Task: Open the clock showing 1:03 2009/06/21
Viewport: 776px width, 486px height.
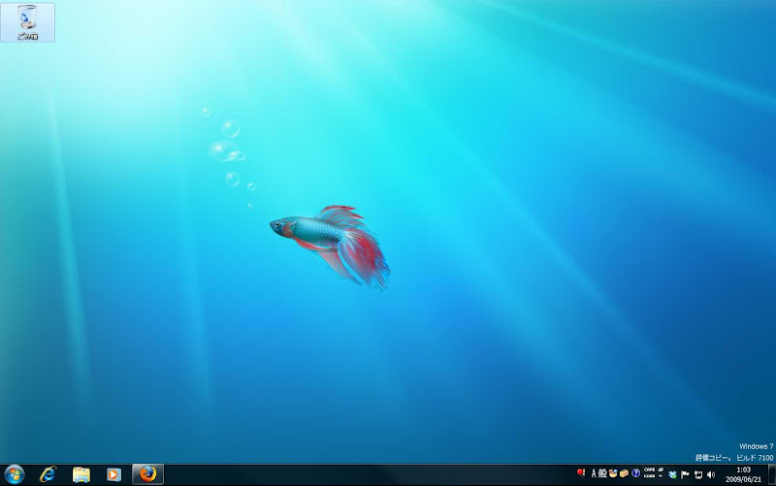Action: [743, 474]
